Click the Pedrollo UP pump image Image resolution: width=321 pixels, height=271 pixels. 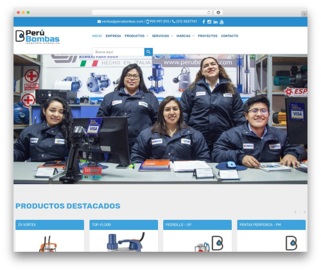[x=202, y=247]
